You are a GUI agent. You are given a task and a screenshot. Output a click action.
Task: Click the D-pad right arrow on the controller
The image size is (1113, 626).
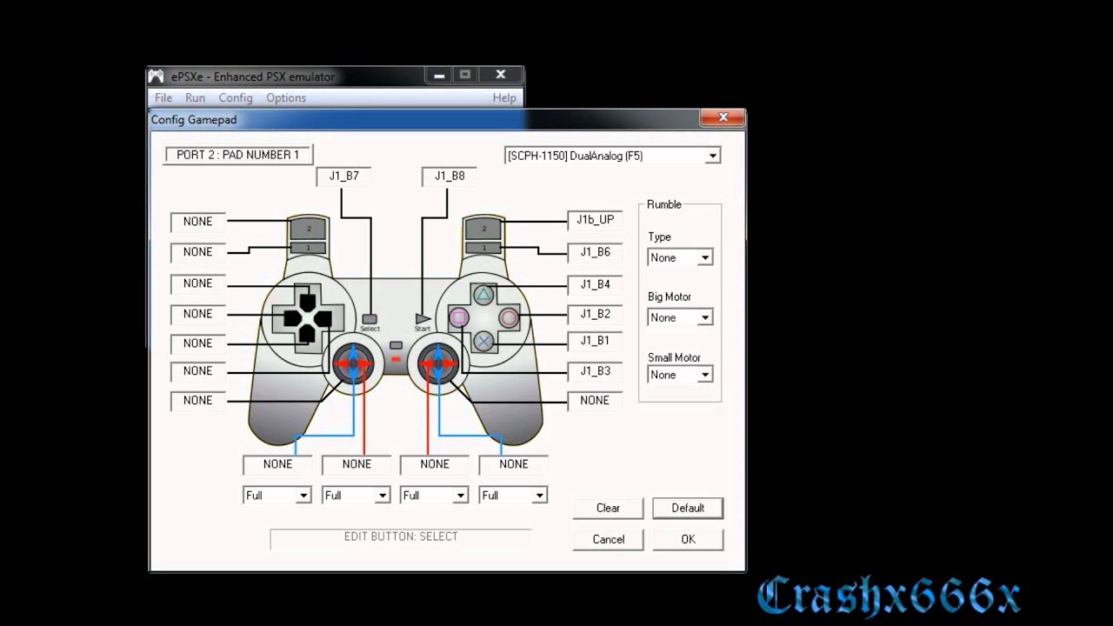(323, 319)
